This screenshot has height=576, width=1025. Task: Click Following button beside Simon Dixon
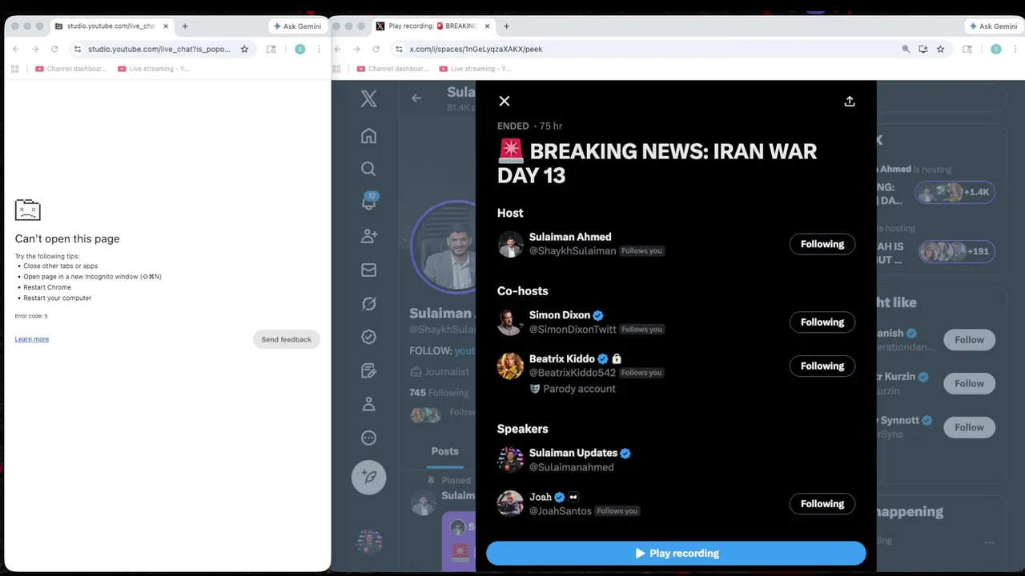click(822, 322)
